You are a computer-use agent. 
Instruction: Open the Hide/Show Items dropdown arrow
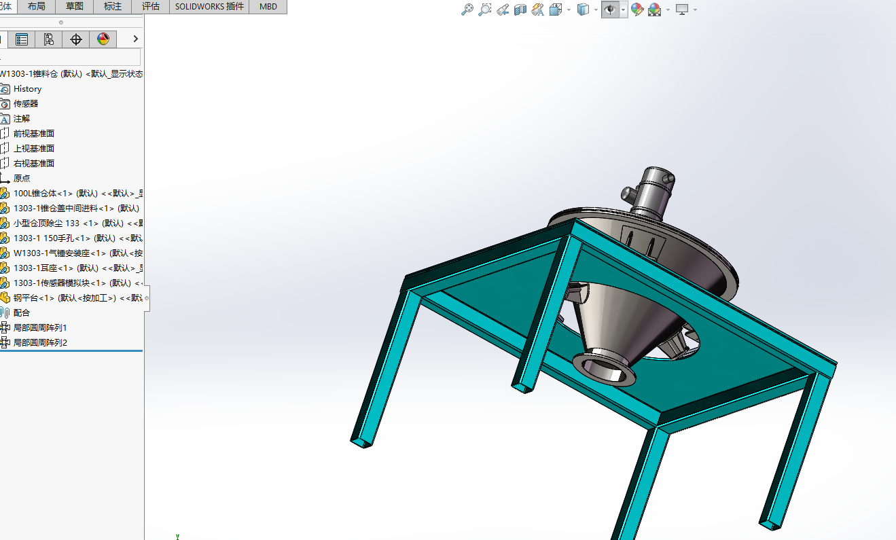(623, 10)
